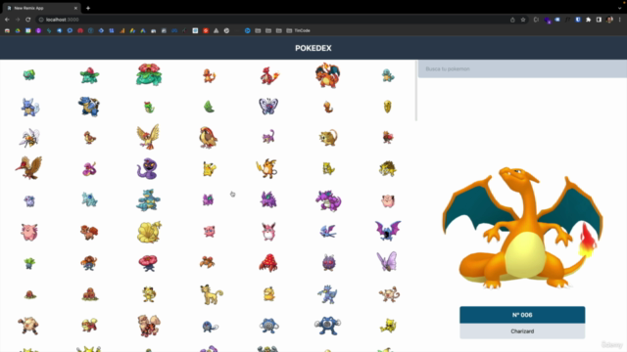Image resolution: width=627 pixels, height=352 pixels.
Task: Bookmark page with star icon
Action: click(522, 20)
